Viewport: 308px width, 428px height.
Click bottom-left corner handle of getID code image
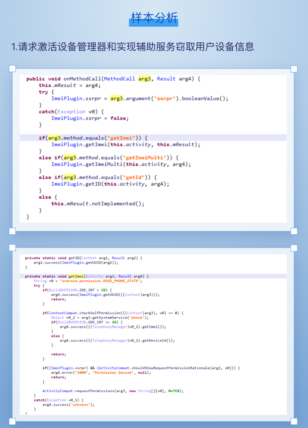coord(12,421)
